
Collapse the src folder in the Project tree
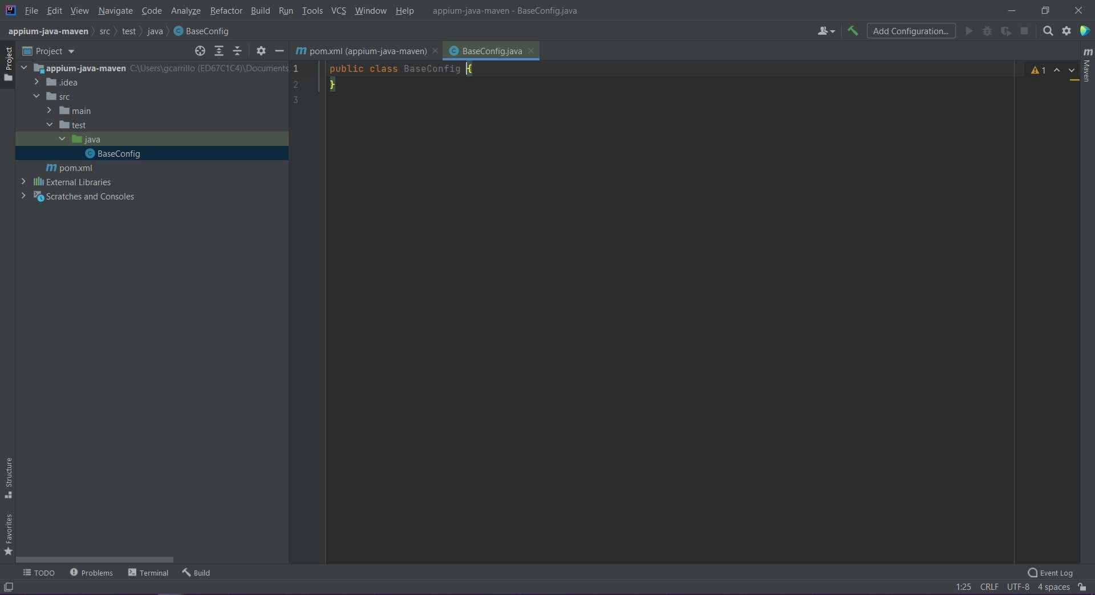pos(36,96)
